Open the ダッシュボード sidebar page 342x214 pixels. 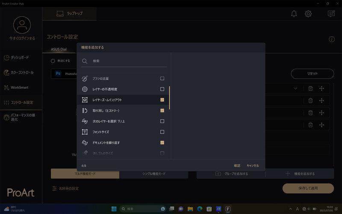tap(21, 57)
